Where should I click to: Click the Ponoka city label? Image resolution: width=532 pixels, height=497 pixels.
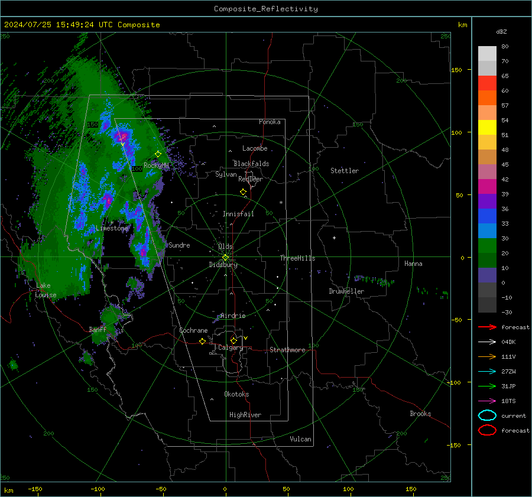(x=270, y=122)
